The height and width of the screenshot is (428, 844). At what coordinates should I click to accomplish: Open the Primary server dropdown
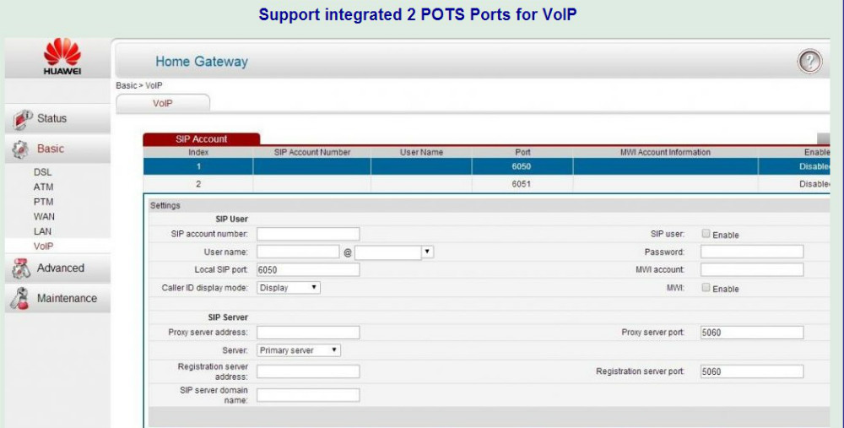coord(299,350)
